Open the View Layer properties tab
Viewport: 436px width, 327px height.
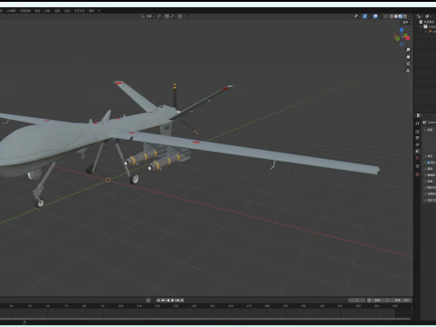point(417,144)
